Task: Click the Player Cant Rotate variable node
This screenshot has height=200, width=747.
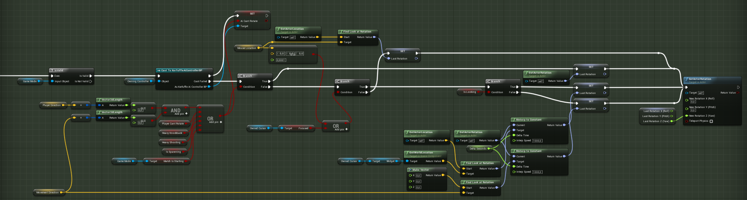Action: click(173, 124)
